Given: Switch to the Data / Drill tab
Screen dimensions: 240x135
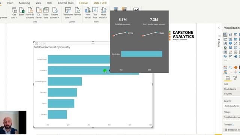Looking at the screenshot, I should pyautogui.click(x=100, y=3).
